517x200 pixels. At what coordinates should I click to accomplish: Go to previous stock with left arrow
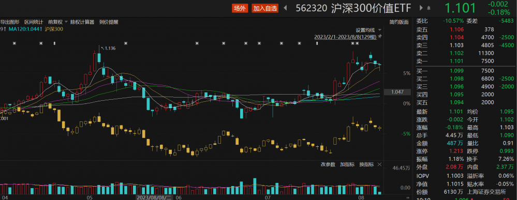(x=285, y=8)
